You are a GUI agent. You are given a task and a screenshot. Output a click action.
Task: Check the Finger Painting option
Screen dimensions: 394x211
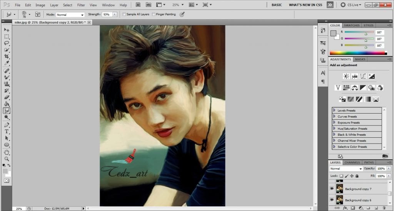(x=154, y=14)
